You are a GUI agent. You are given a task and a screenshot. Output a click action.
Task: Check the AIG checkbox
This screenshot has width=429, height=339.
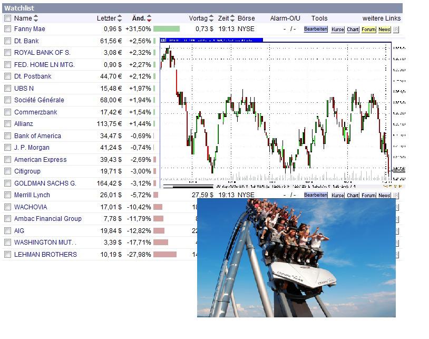coord(8,231)
